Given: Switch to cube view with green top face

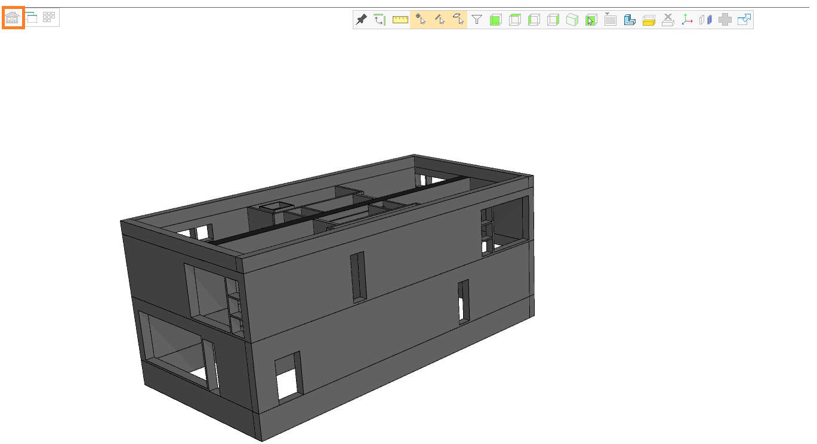Looking at the screenshot, I should 514,20.
